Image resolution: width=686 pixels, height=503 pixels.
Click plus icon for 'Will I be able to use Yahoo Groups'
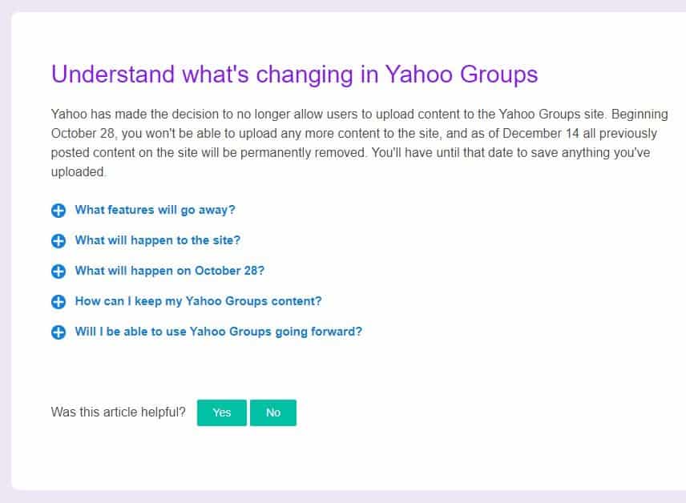pos(58,332)
